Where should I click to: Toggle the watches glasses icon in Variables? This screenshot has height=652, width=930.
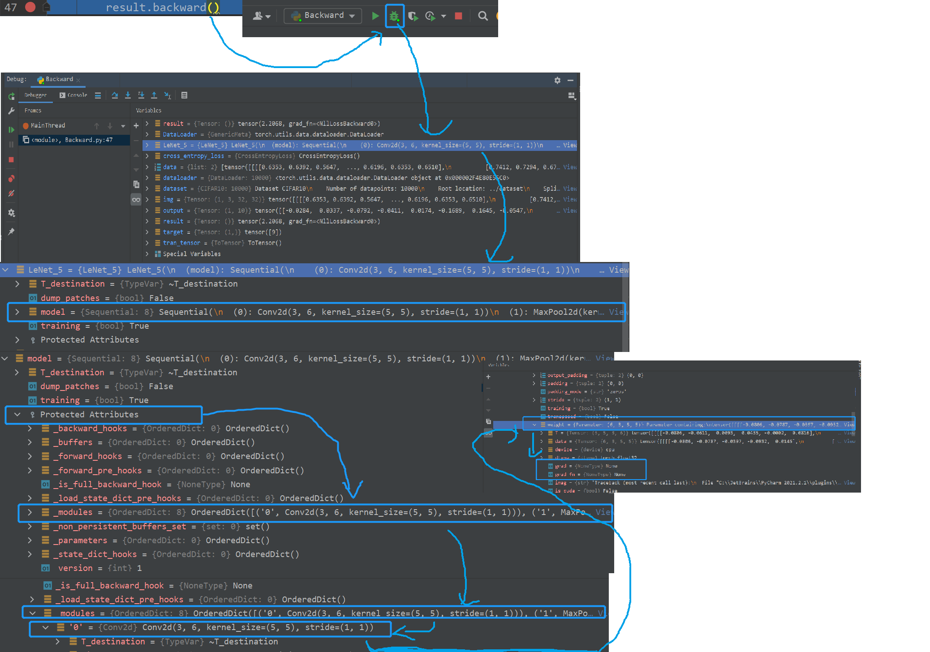(136, 200)
